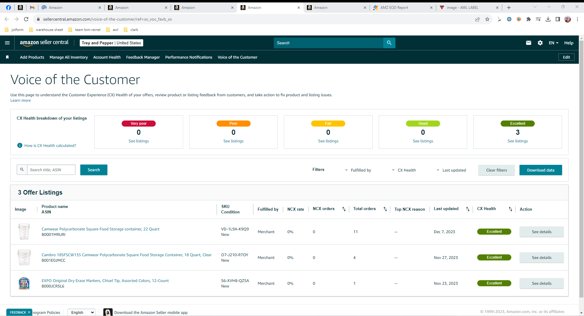Click See listings under Very poor

[x=139, y=141]
